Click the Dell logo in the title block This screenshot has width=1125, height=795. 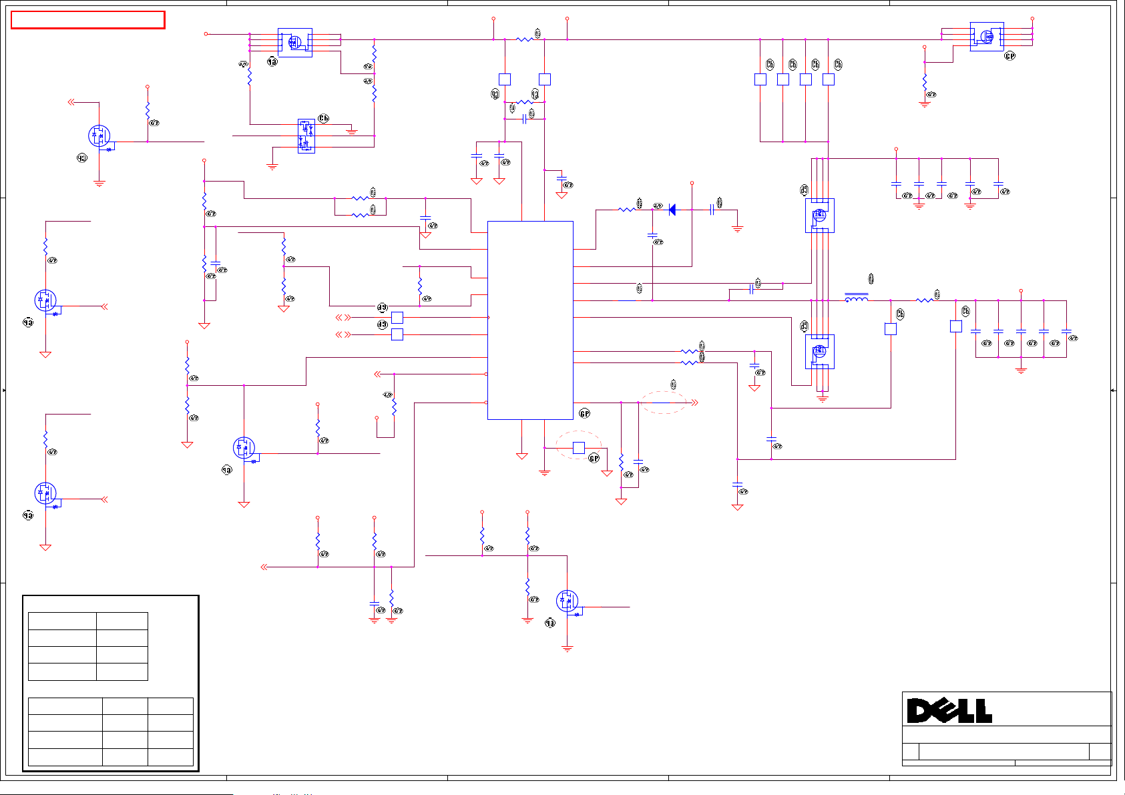949,711
